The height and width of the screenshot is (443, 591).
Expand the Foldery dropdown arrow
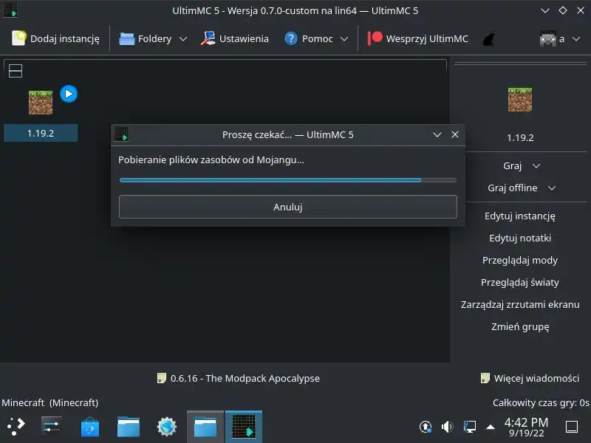[183, 39]
